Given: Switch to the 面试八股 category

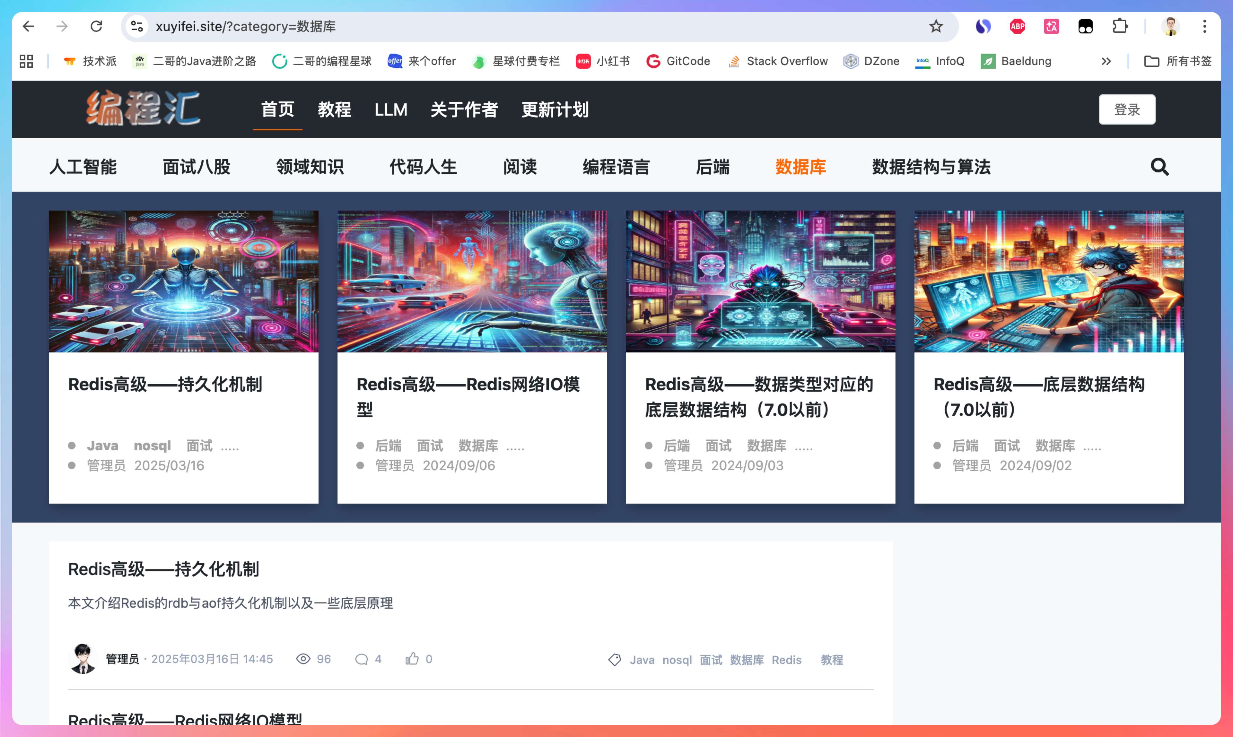Looking at the screenshot, I should 196,167.
